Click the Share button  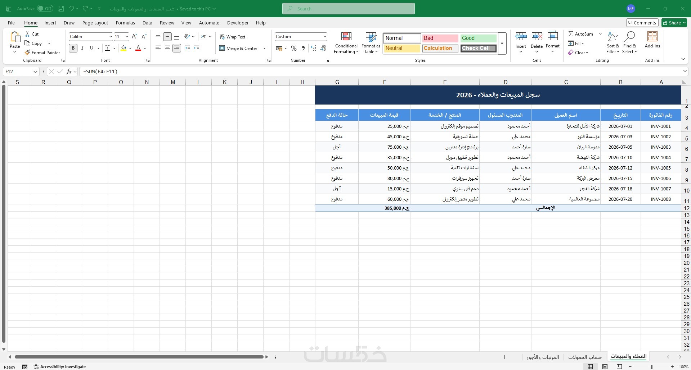click(x=674, y=23)
